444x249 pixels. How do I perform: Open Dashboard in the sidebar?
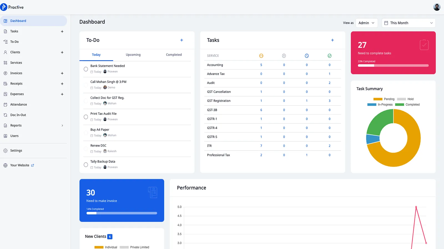point(34,21)
